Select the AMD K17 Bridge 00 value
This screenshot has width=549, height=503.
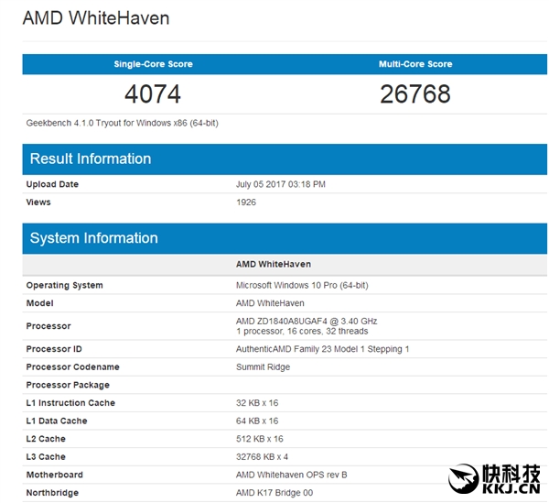tap(274, 493)
